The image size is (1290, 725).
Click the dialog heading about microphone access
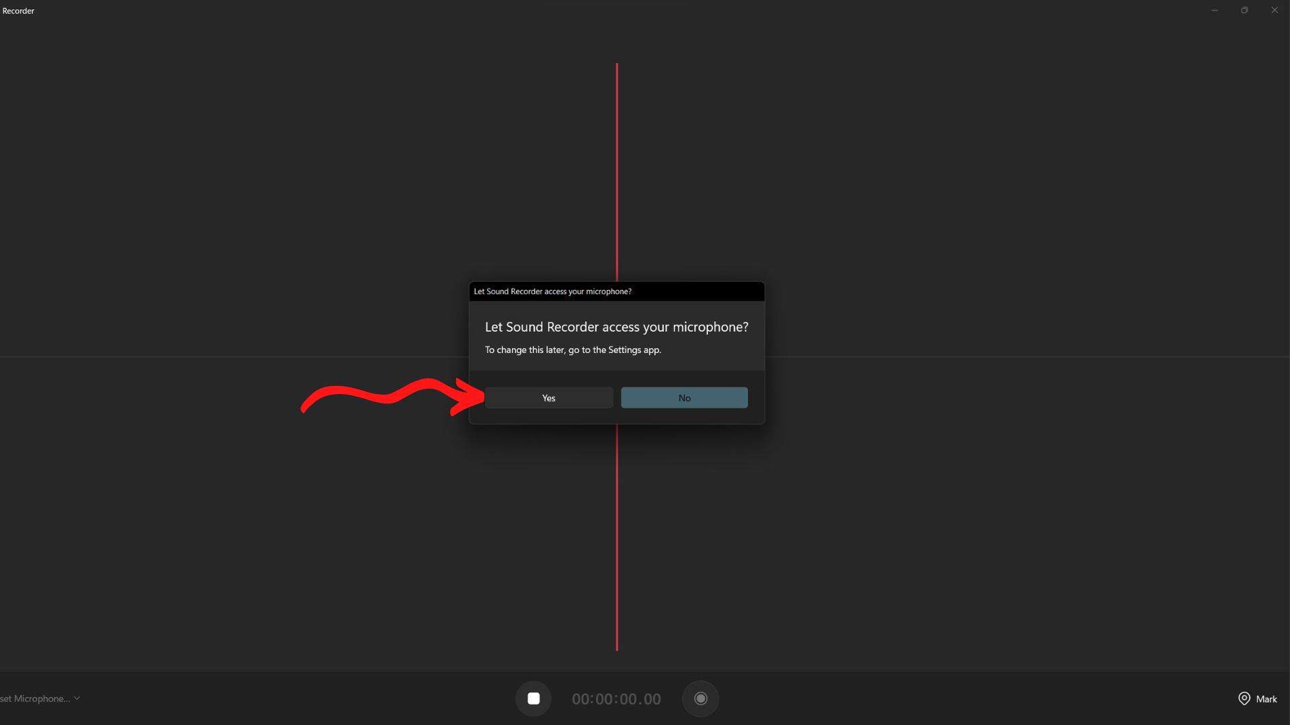[616, 327]
